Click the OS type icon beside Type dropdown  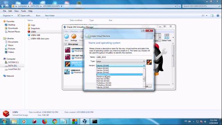pyautogui.click(x=149, y=62)
